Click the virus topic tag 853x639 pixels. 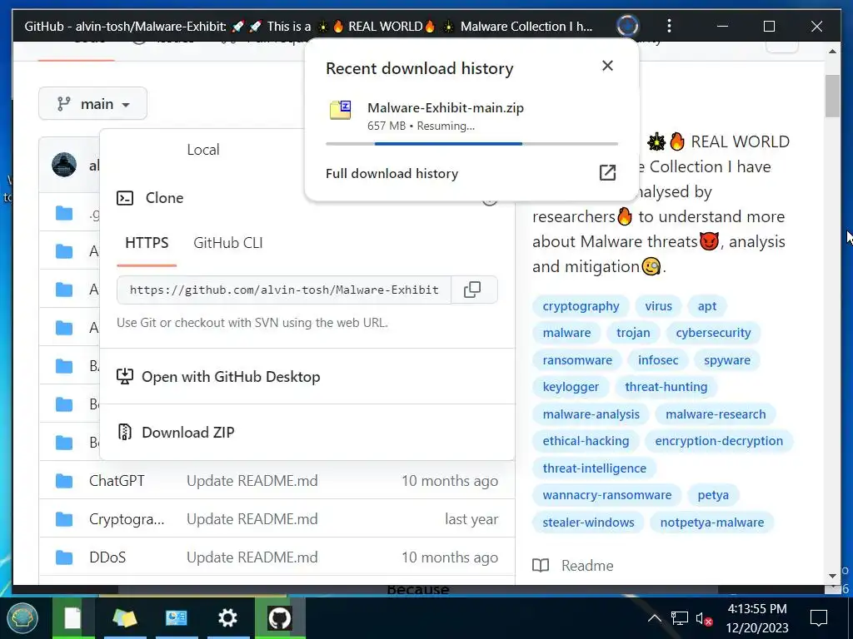point(658,306)
